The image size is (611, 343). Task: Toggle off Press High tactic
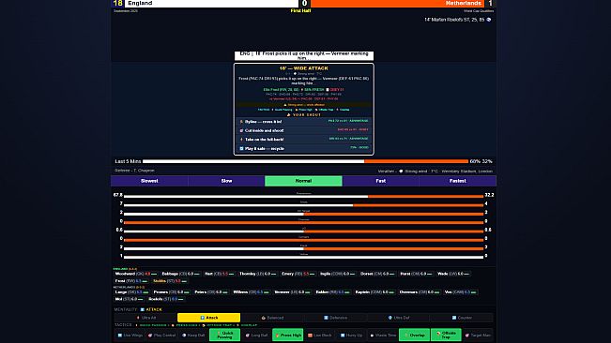(x=288, y=335)
